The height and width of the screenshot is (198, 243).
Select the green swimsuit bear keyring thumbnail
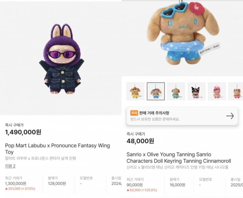176,91
